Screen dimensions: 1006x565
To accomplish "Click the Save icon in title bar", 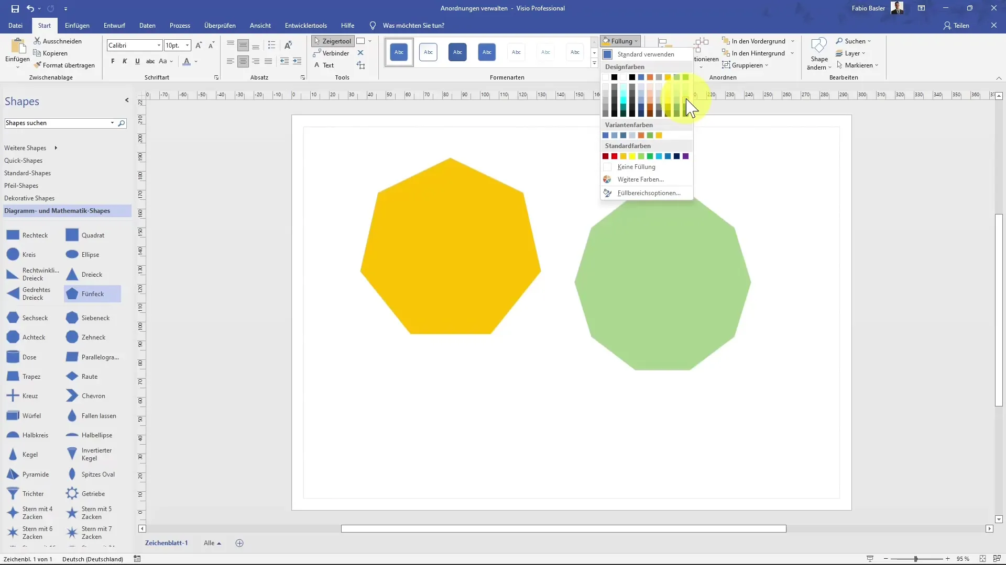I will coord(15,8).
